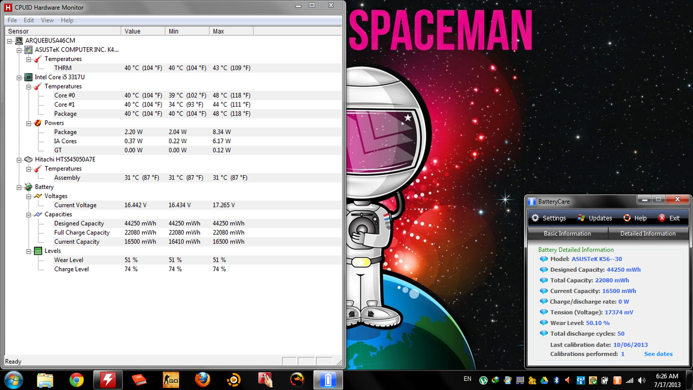
Task: Click the BatteryCare Settings gear icon
Action: [535, 218]
